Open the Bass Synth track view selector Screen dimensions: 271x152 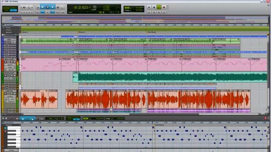pos(10,65)
